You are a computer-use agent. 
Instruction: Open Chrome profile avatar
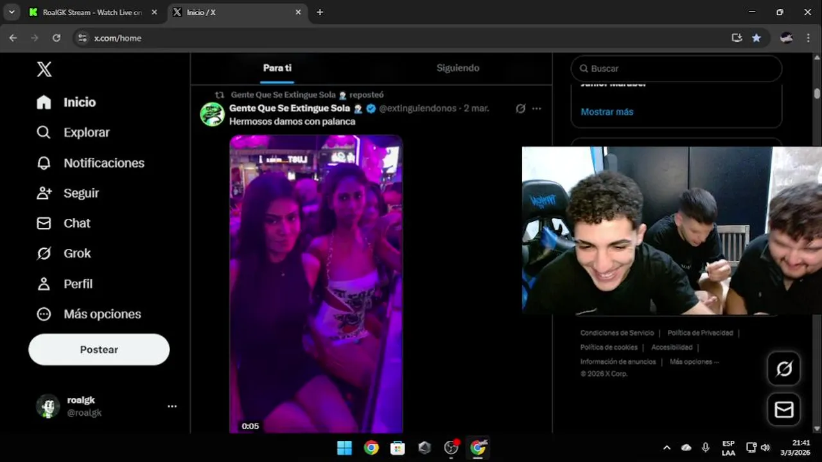pyautogui.click(x=787, y=38)
